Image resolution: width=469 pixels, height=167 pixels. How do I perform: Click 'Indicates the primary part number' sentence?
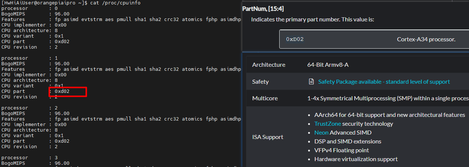(x=313, y=19)
